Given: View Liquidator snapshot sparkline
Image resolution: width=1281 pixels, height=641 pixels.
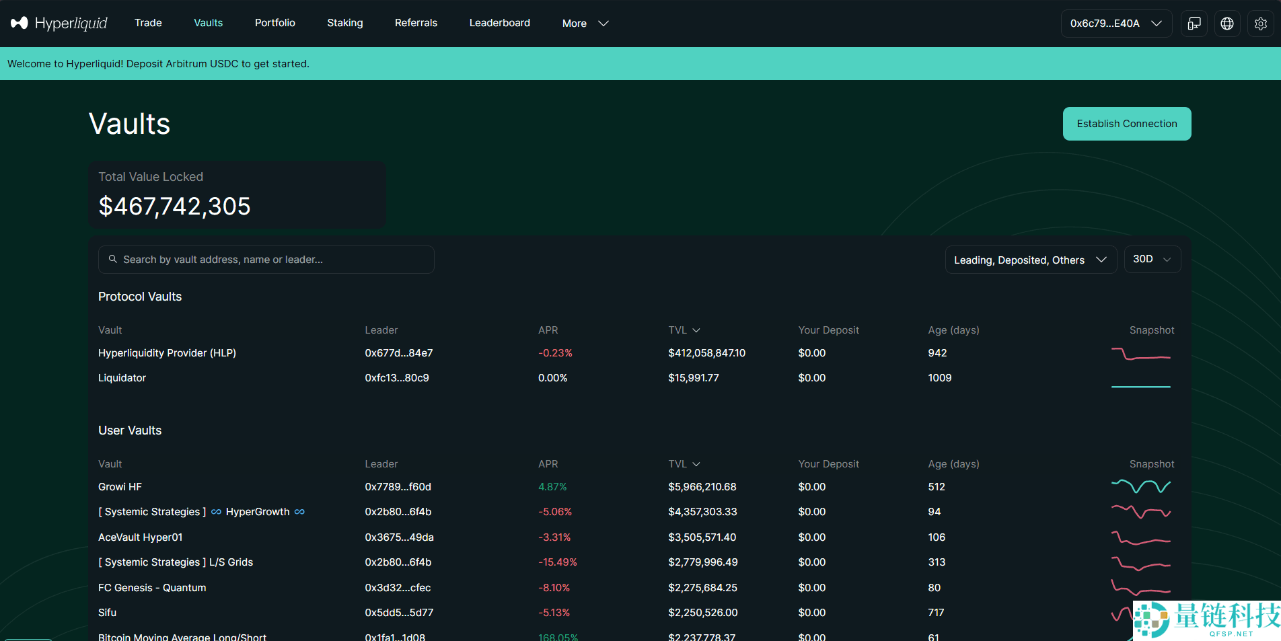Looking at the screenshot, I should 1140,386.
